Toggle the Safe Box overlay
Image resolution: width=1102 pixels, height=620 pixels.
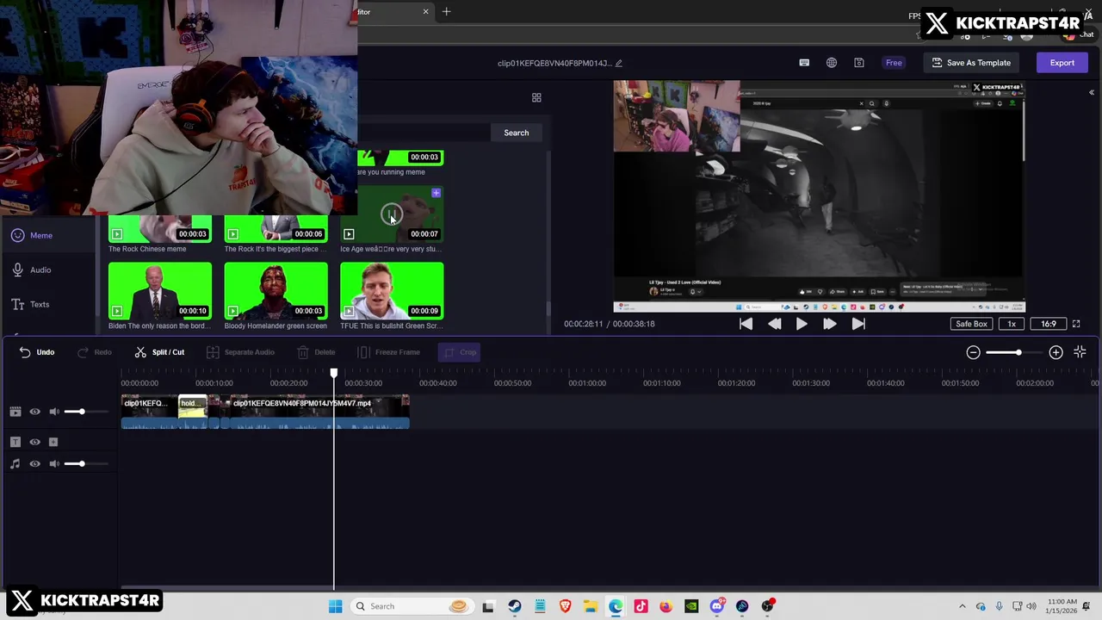pos(971,324)
